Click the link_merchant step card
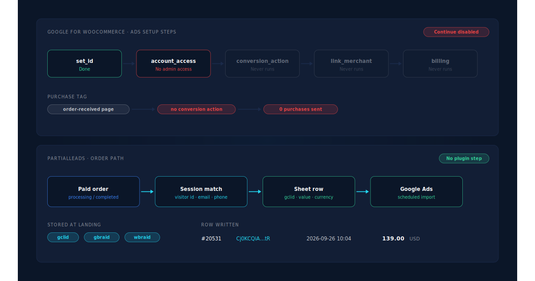This screenshot has width=535, height=281. pyautogui.click(x=351, y=64)
